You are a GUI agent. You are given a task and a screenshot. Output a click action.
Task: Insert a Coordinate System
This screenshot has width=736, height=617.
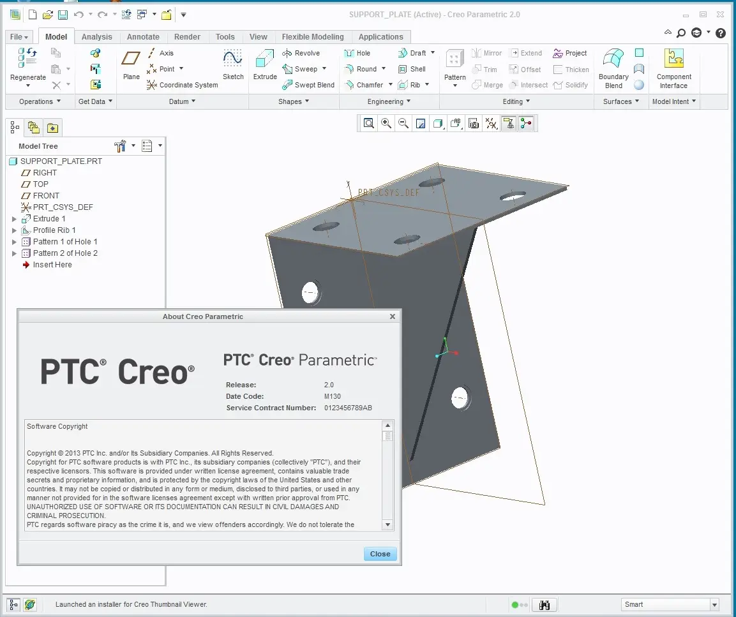(x=182, y=85)
